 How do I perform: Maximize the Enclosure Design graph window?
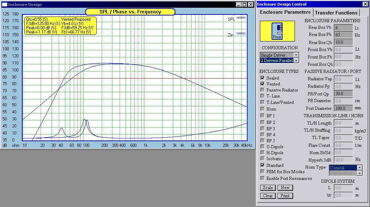pos(244,5)
